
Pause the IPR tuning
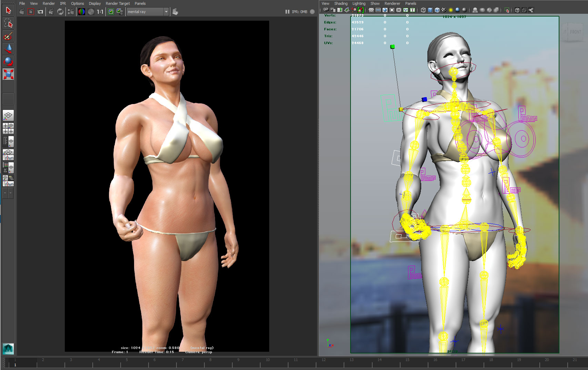tap(287, 12)
